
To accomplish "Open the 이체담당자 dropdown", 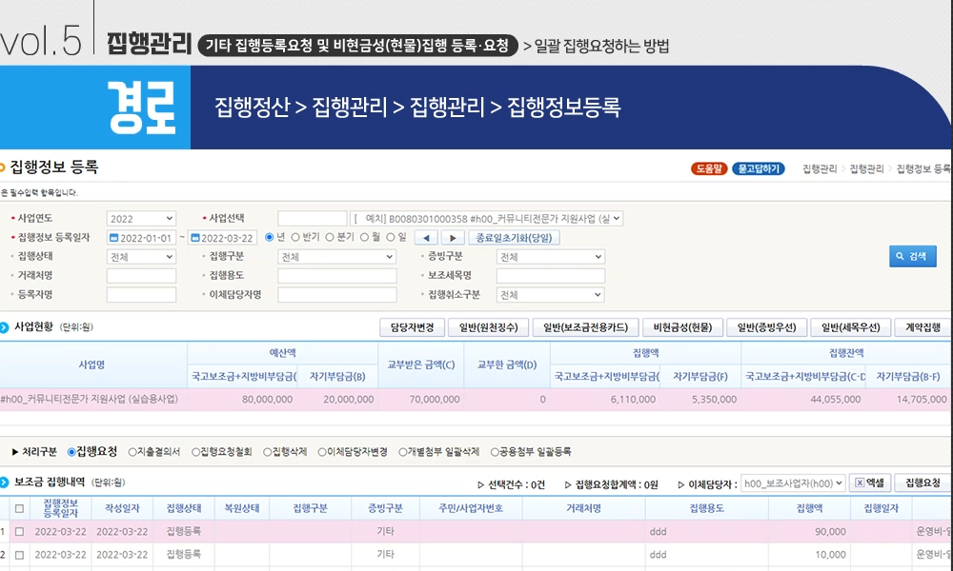I will (x=793, y=483).
